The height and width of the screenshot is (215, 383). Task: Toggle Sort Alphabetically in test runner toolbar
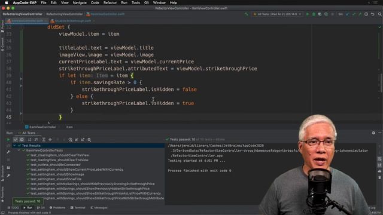coord(29,140)
